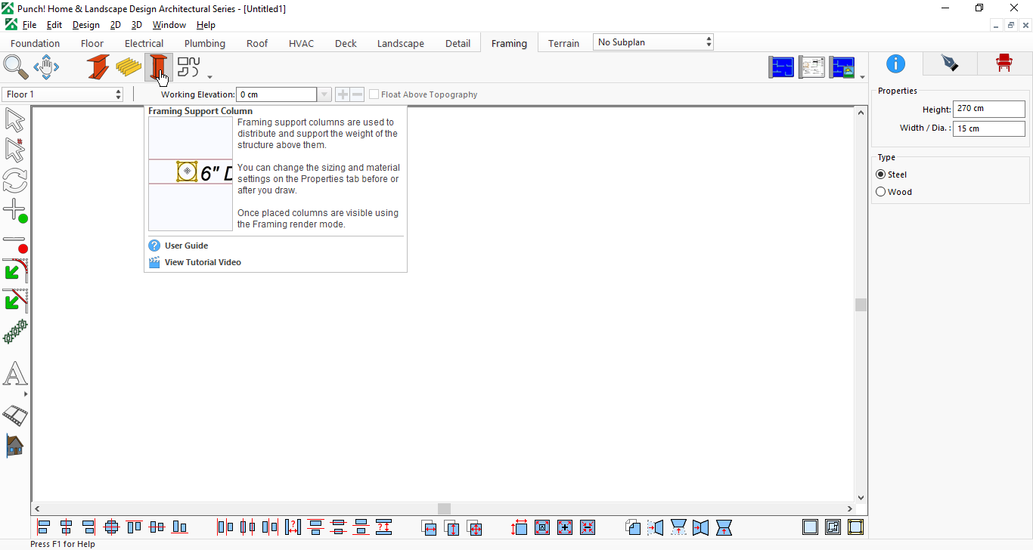1033x550 pixels.
Task: Expand the view mode options arrow
Action: pos(863,76)
